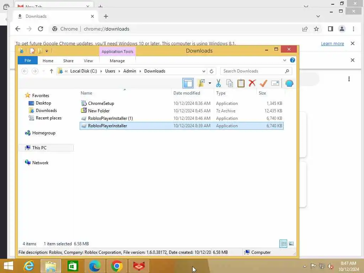Select the ChromeSetup file
364x273 pixels.
(182, 103)
